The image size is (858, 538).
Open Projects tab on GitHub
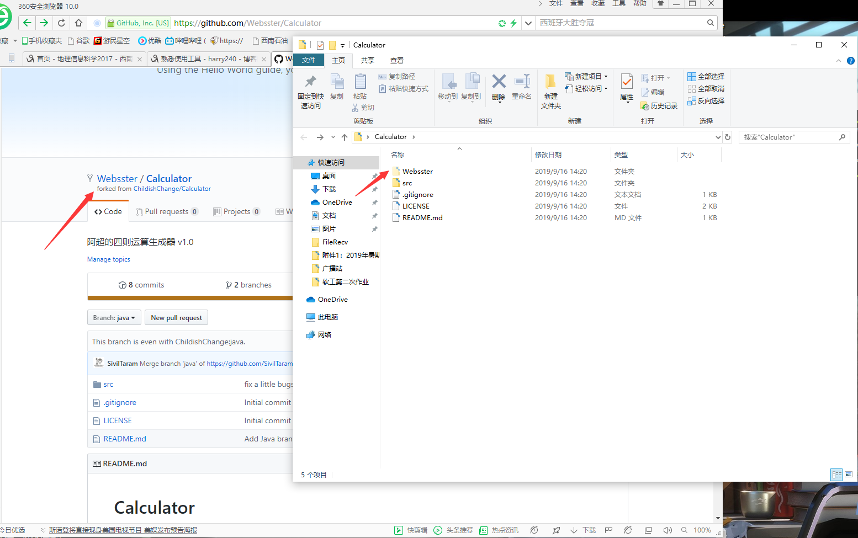click(x=237, y=211)
